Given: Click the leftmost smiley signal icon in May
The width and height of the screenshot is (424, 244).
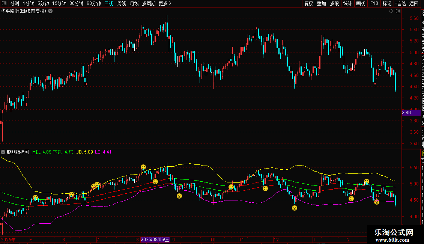Looking at the screenshot, I should tap(35, 197).
